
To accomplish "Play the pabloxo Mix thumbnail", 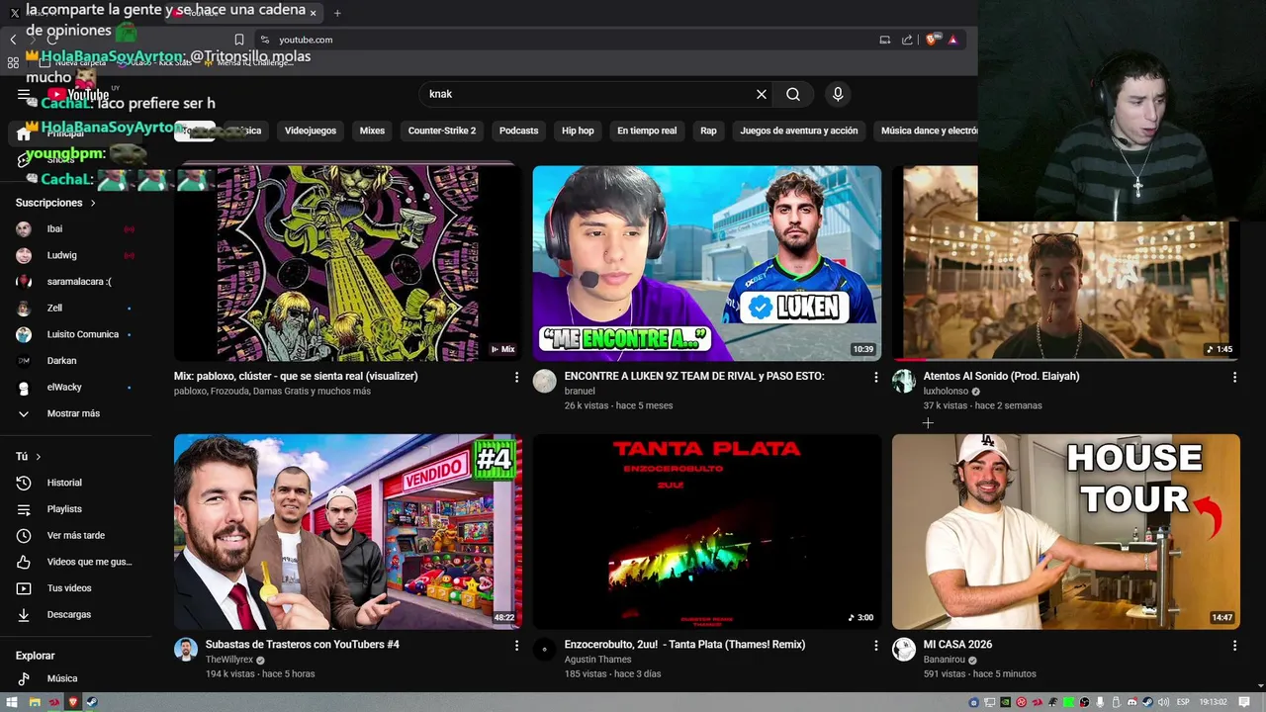I will click(347, 263).
